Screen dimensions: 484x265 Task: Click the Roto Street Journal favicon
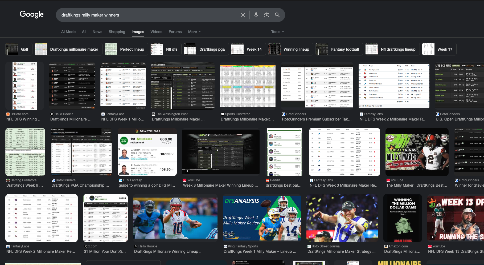309,246
